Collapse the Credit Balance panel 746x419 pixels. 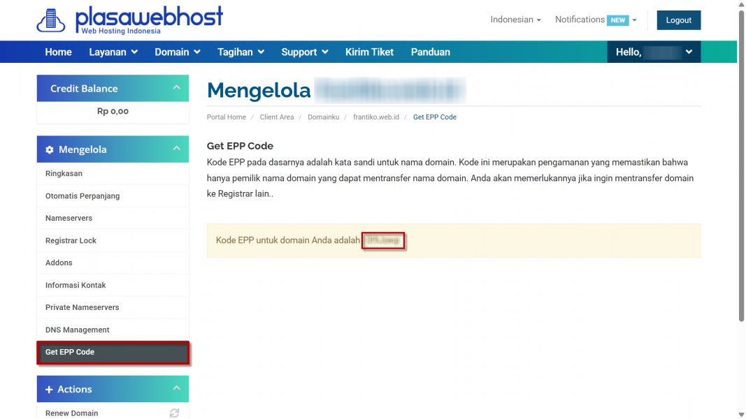(176, 87)
